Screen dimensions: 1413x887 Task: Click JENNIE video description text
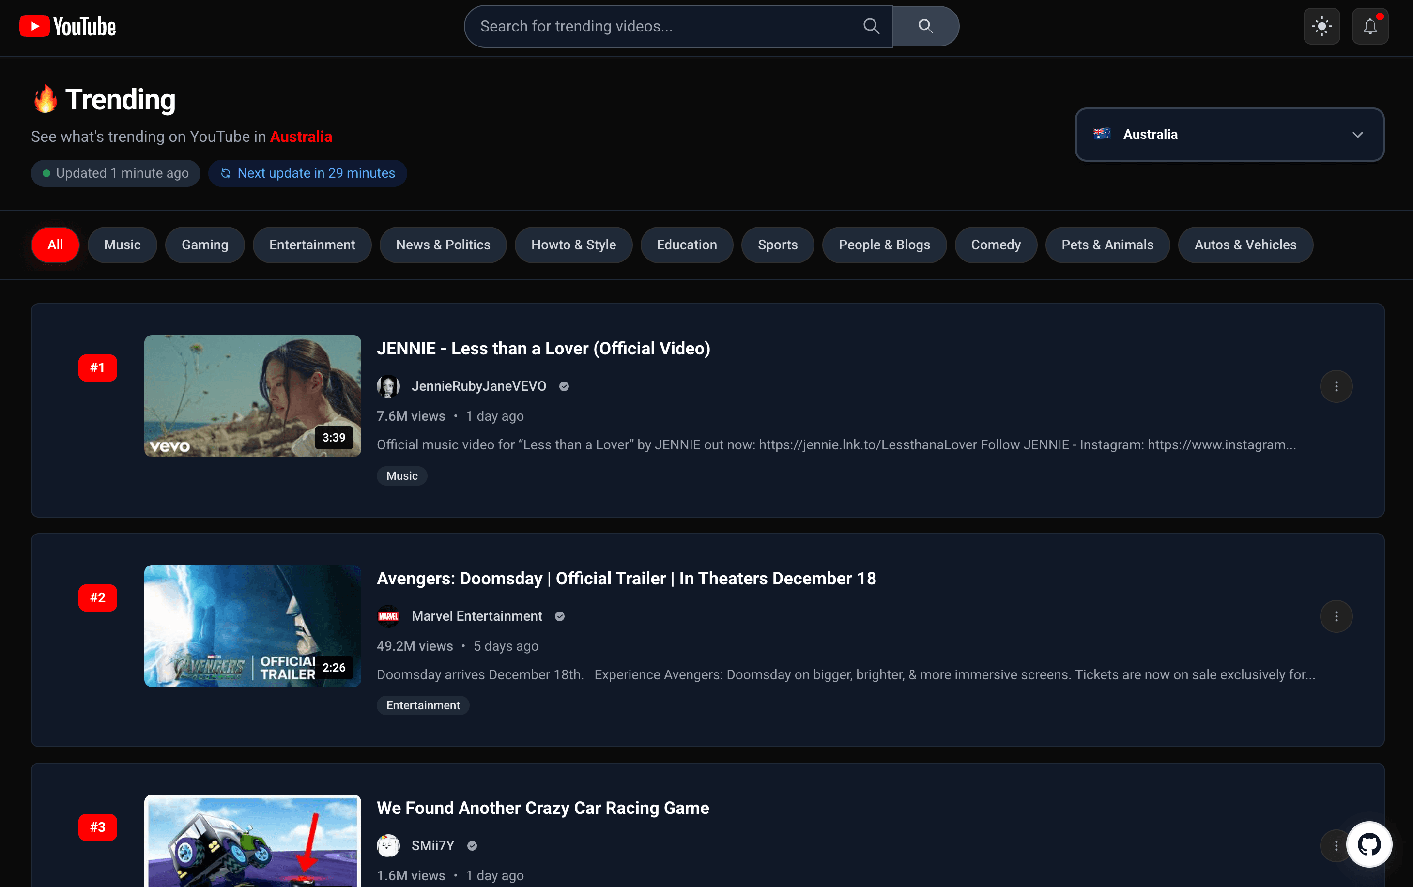(836, 444)
